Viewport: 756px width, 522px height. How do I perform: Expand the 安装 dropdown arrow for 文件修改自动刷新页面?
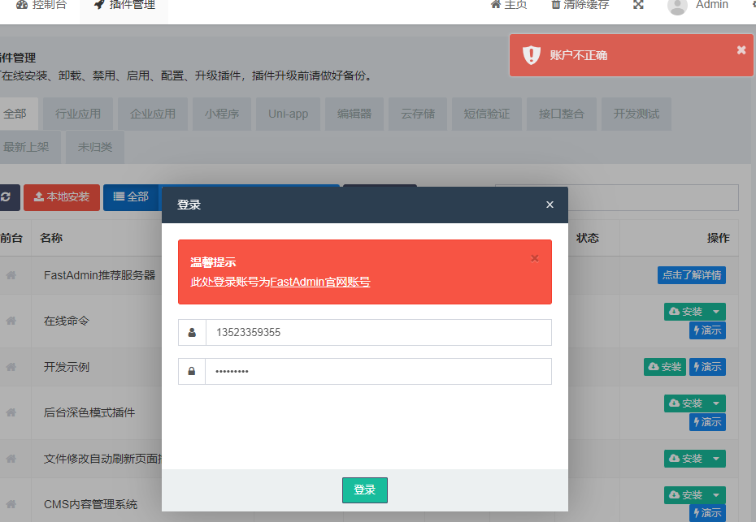pos(716,459)
